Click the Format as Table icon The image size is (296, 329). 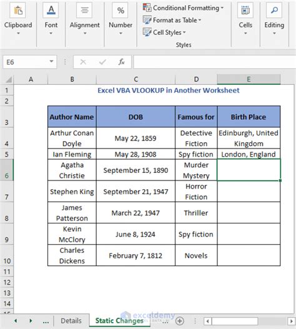click(x=147, y=20)
